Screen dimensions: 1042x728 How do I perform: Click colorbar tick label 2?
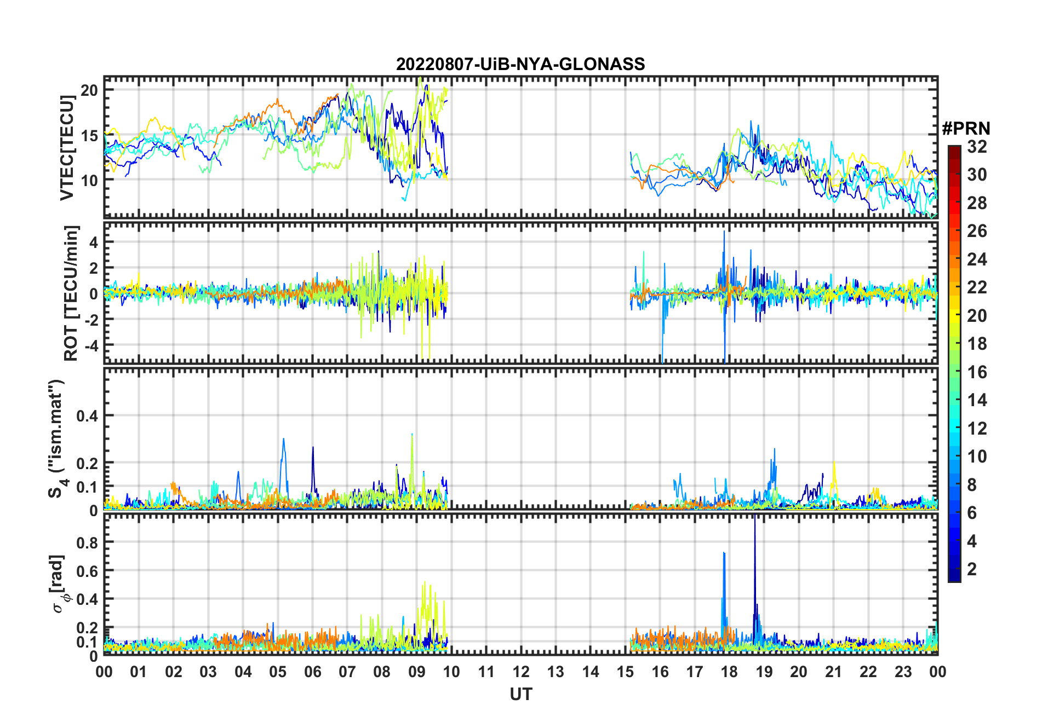[x=972, y=569]
